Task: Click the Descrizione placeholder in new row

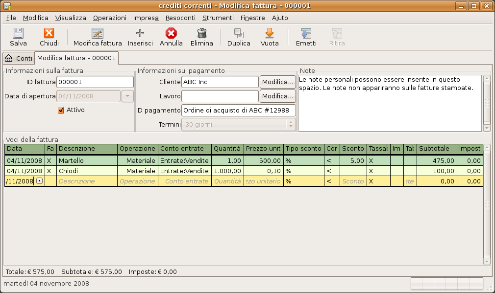Action: pyautogui.click(x=87, y=181)
